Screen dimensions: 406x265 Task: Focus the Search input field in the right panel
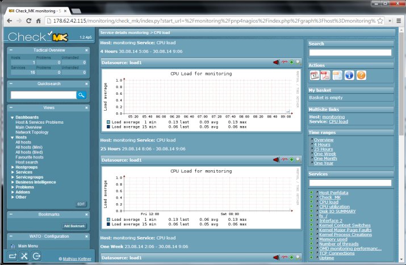pos(350,53)
